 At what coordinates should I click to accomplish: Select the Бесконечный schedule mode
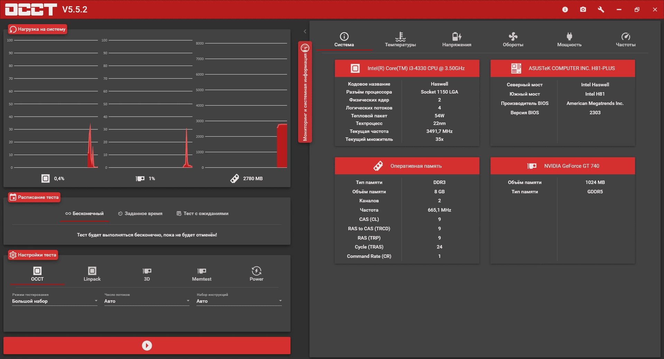(x=84, y=214)
